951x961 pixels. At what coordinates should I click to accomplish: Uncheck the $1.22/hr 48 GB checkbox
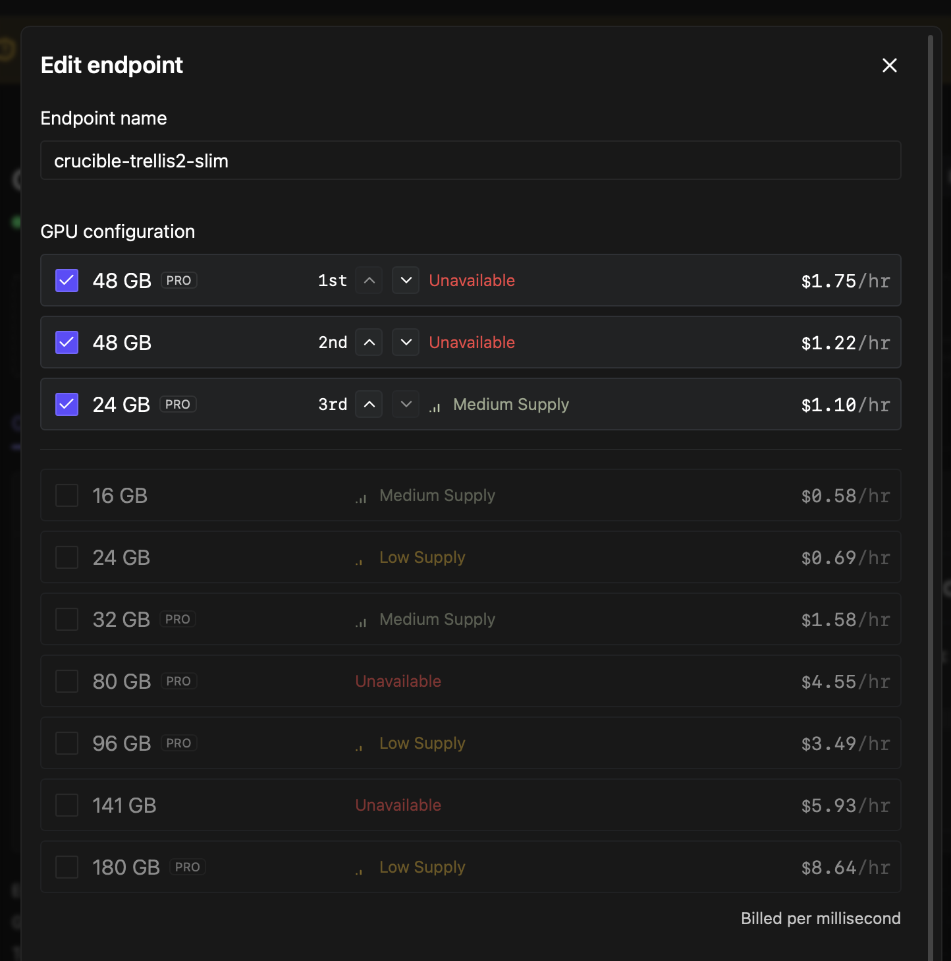67,342
